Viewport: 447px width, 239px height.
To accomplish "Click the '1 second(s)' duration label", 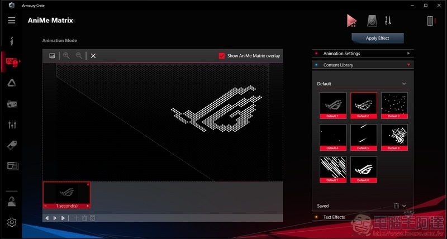I will click(66, 206).
